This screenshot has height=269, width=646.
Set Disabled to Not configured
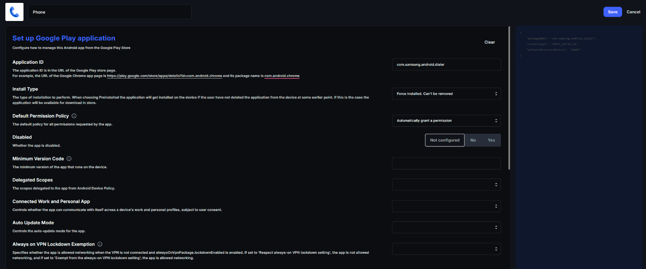pos(445,140)
